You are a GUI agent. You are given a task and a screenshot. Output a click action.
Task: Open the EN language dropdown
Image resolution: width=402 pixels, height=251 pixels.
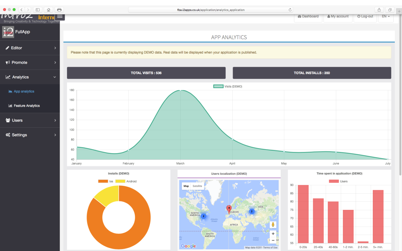pos(386,16)
